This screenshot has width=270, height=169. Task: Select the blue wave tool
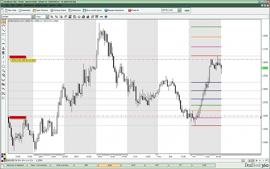click(3, 89)
